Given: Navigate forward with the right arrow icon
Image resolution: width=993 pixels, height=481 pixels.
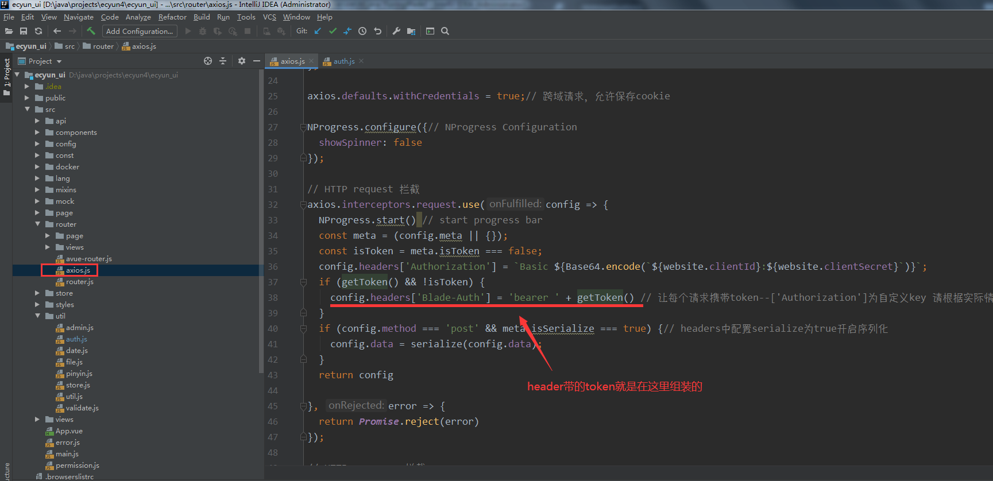Looking at the screenshot, I should [x=72, y=31].
